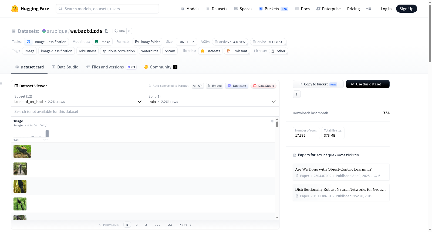Click the Croissant library tag

[x=237, y=51]
